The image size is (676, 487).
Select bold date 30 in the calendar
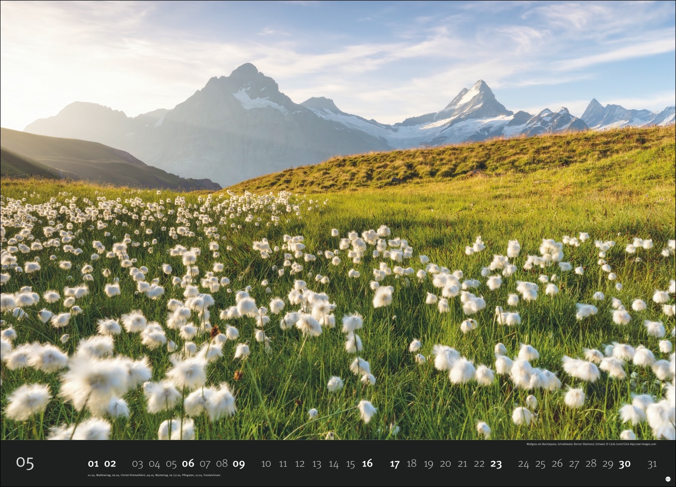624,464
